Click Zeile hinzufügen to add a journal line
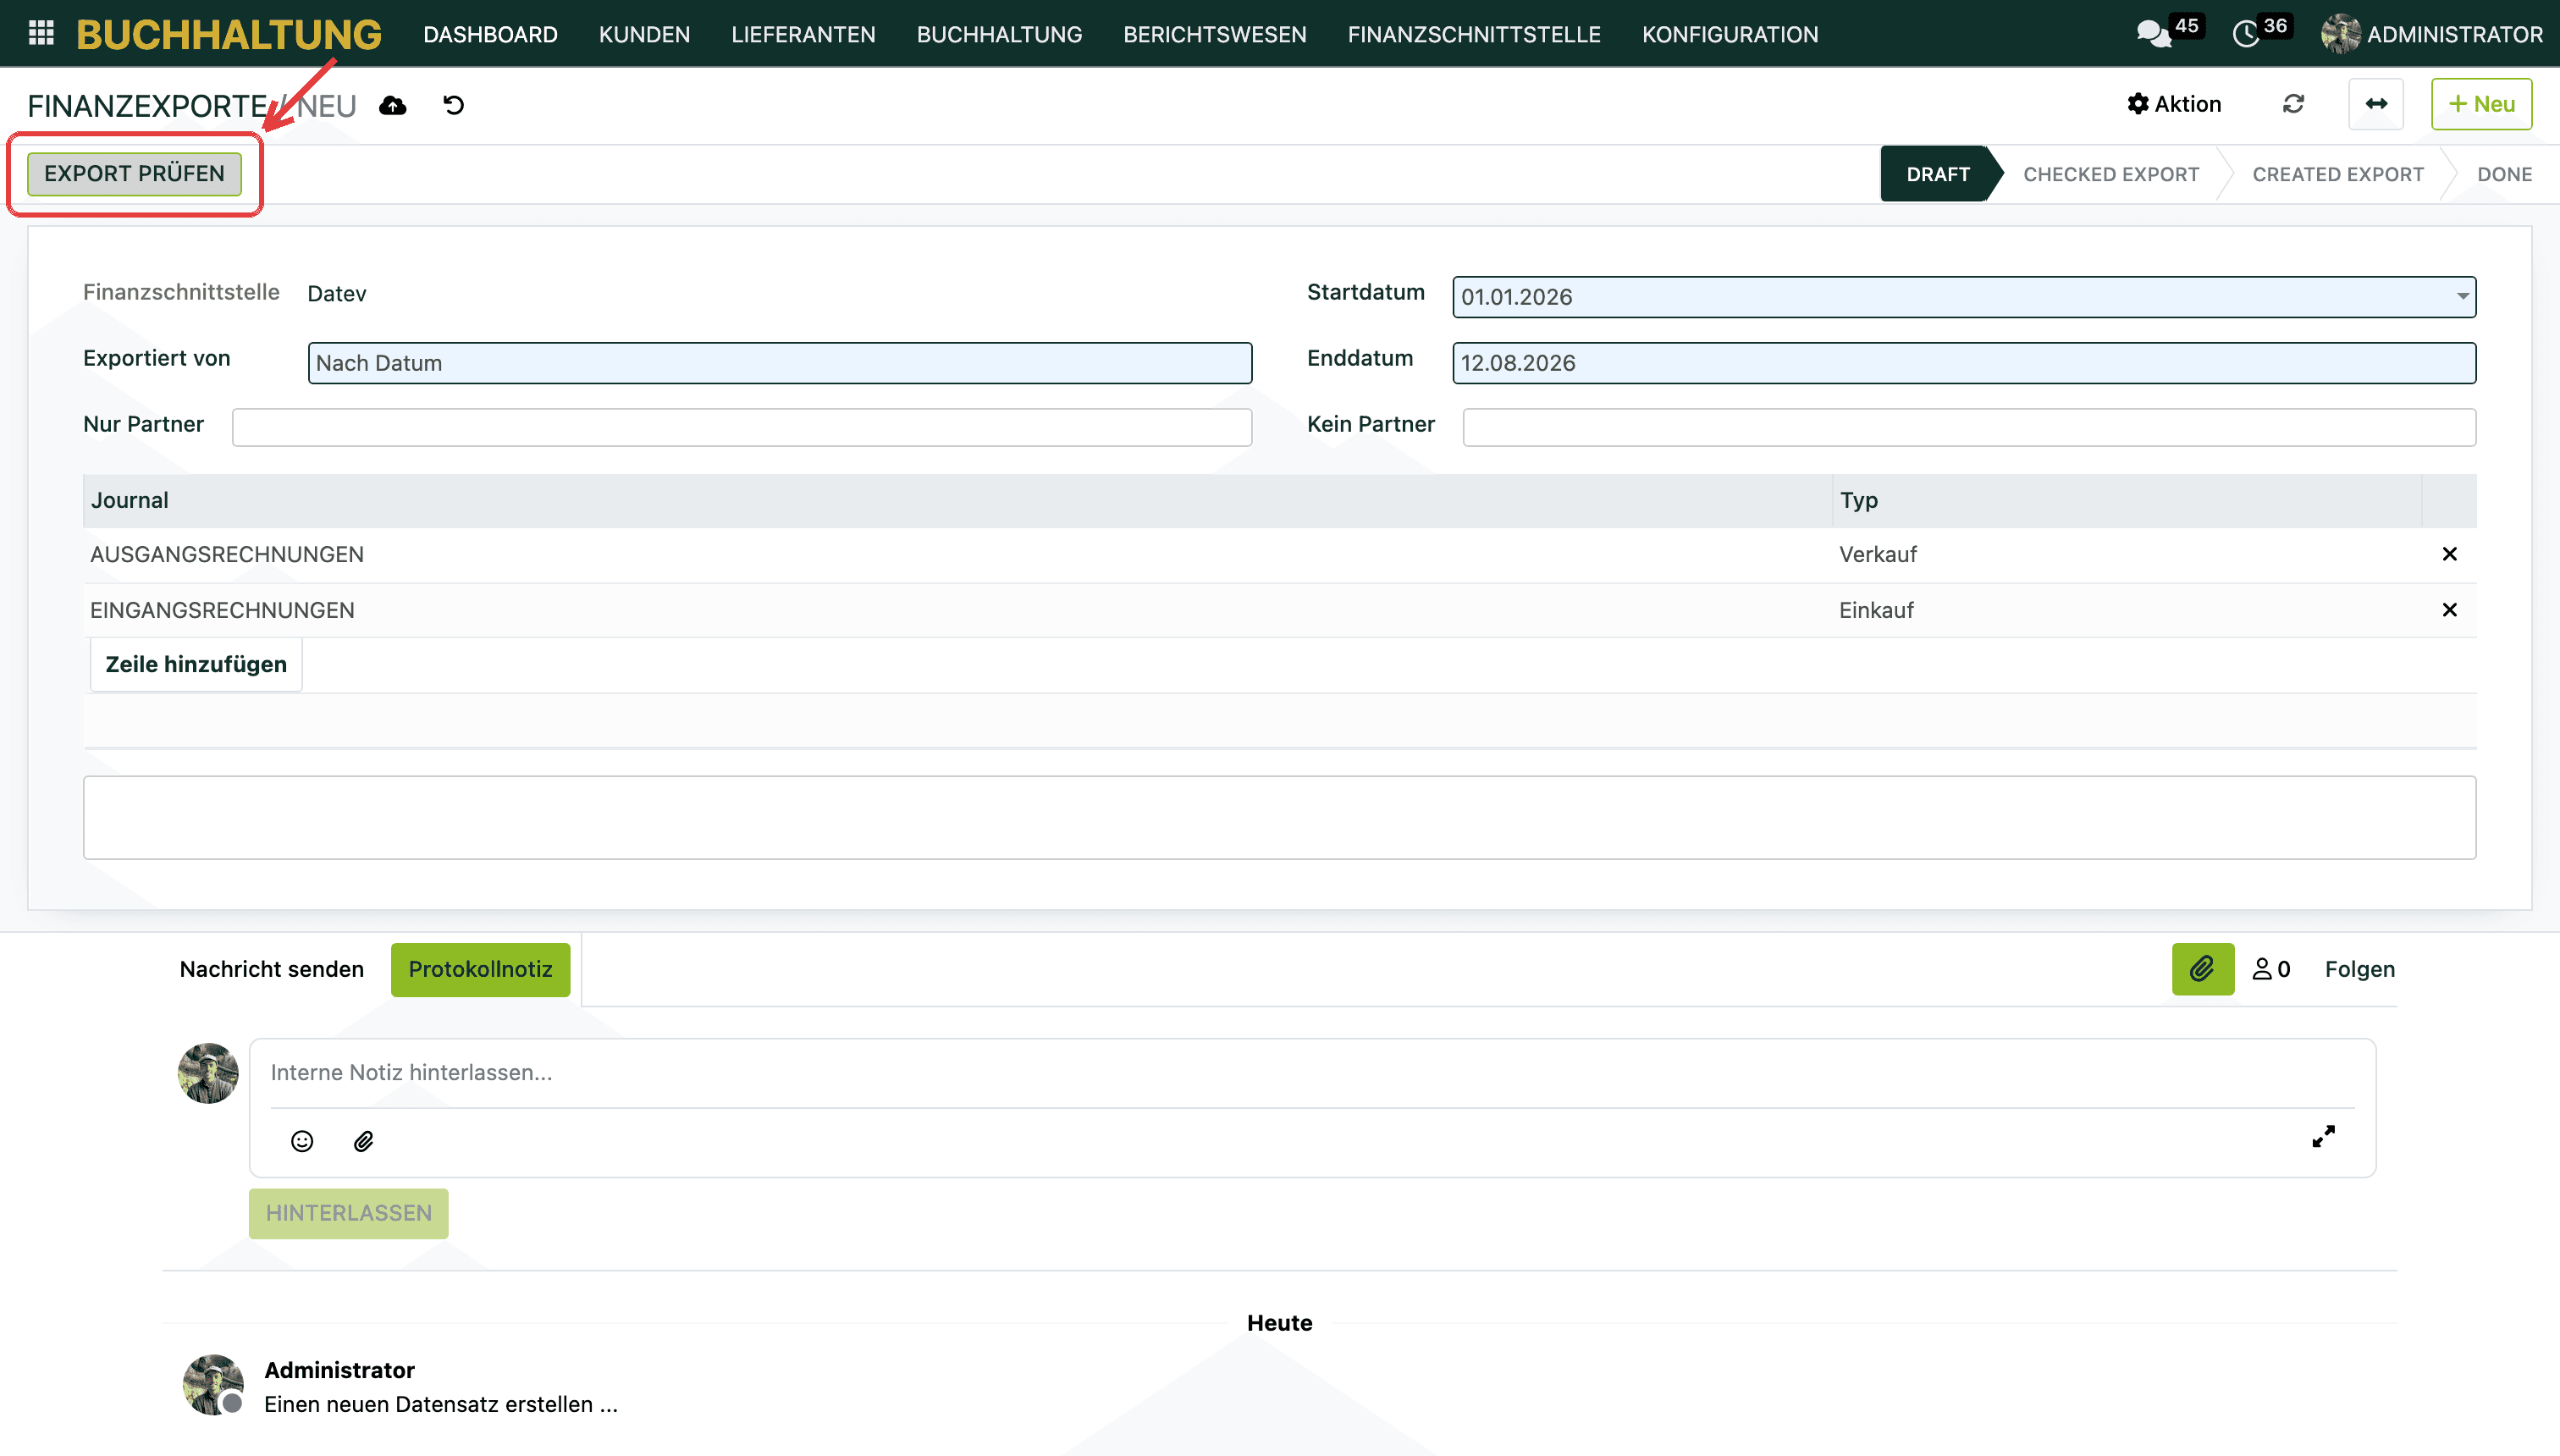 click(196, 665)
